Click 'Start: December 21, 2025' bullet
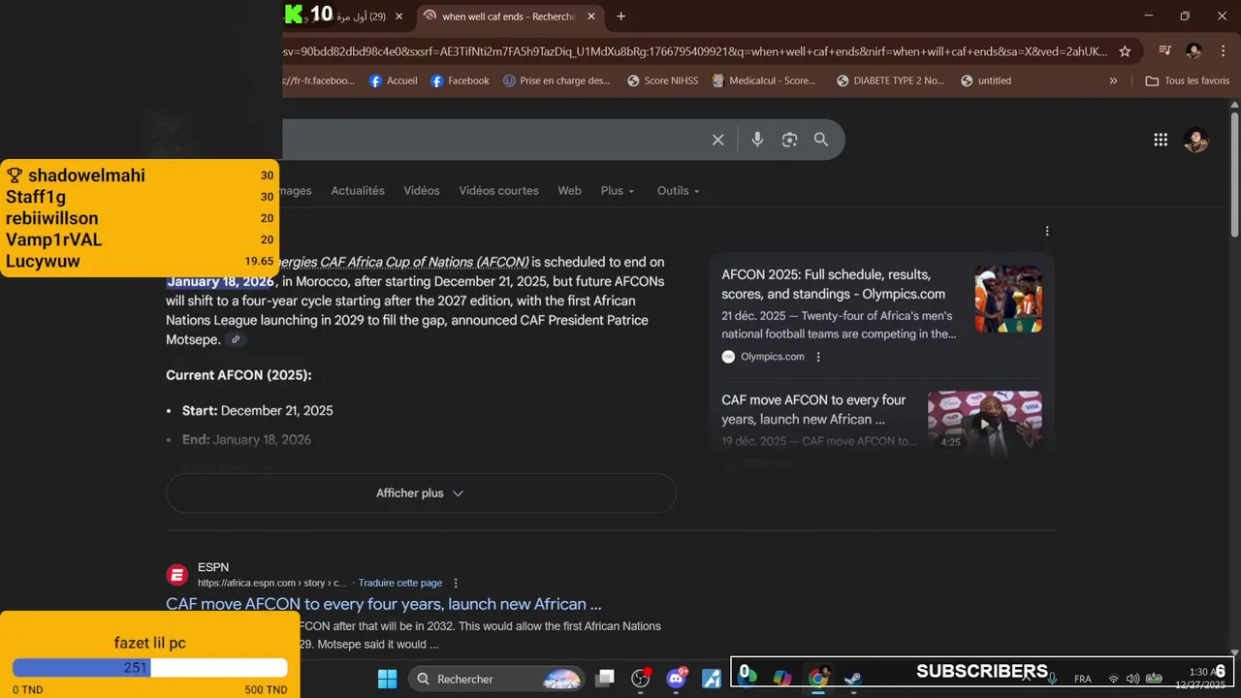The width and height of the screenshot is (1241, 698). (x=258, y=411)
